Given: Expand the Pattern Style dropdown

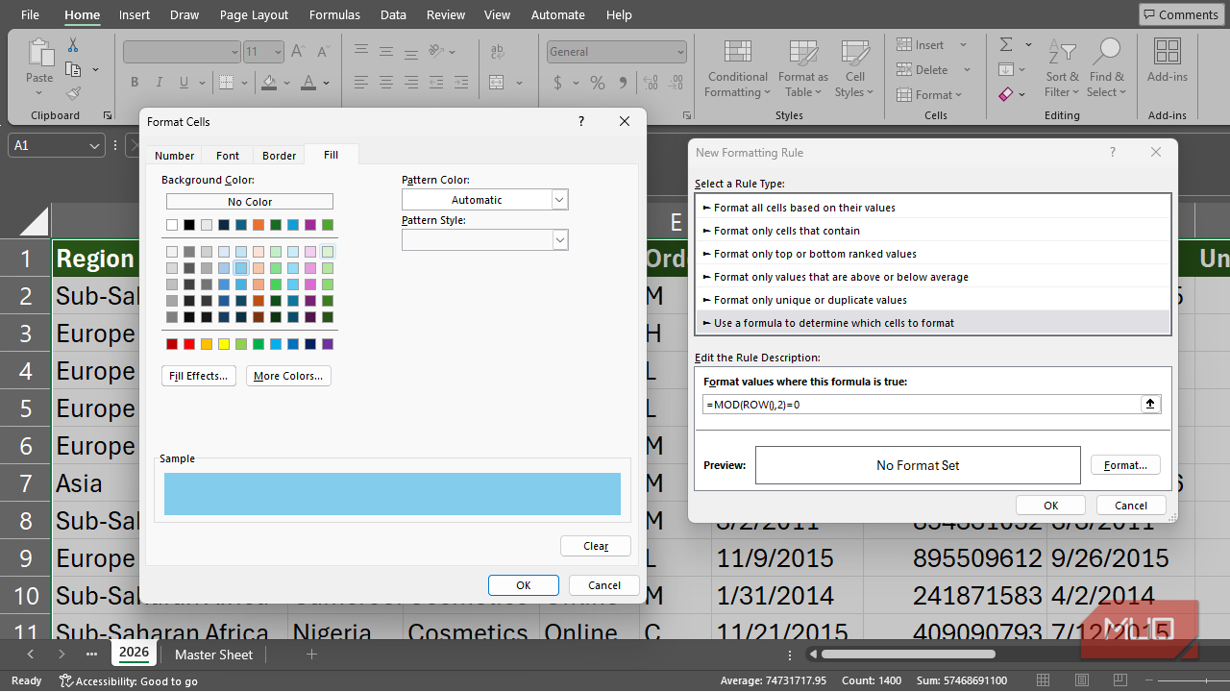Looking at the screenshot, I should point(560,240).
